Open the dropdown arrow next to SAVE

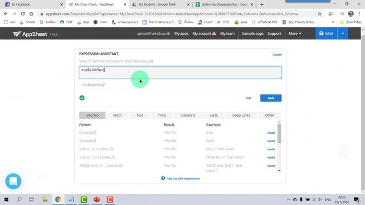point(343,34)
